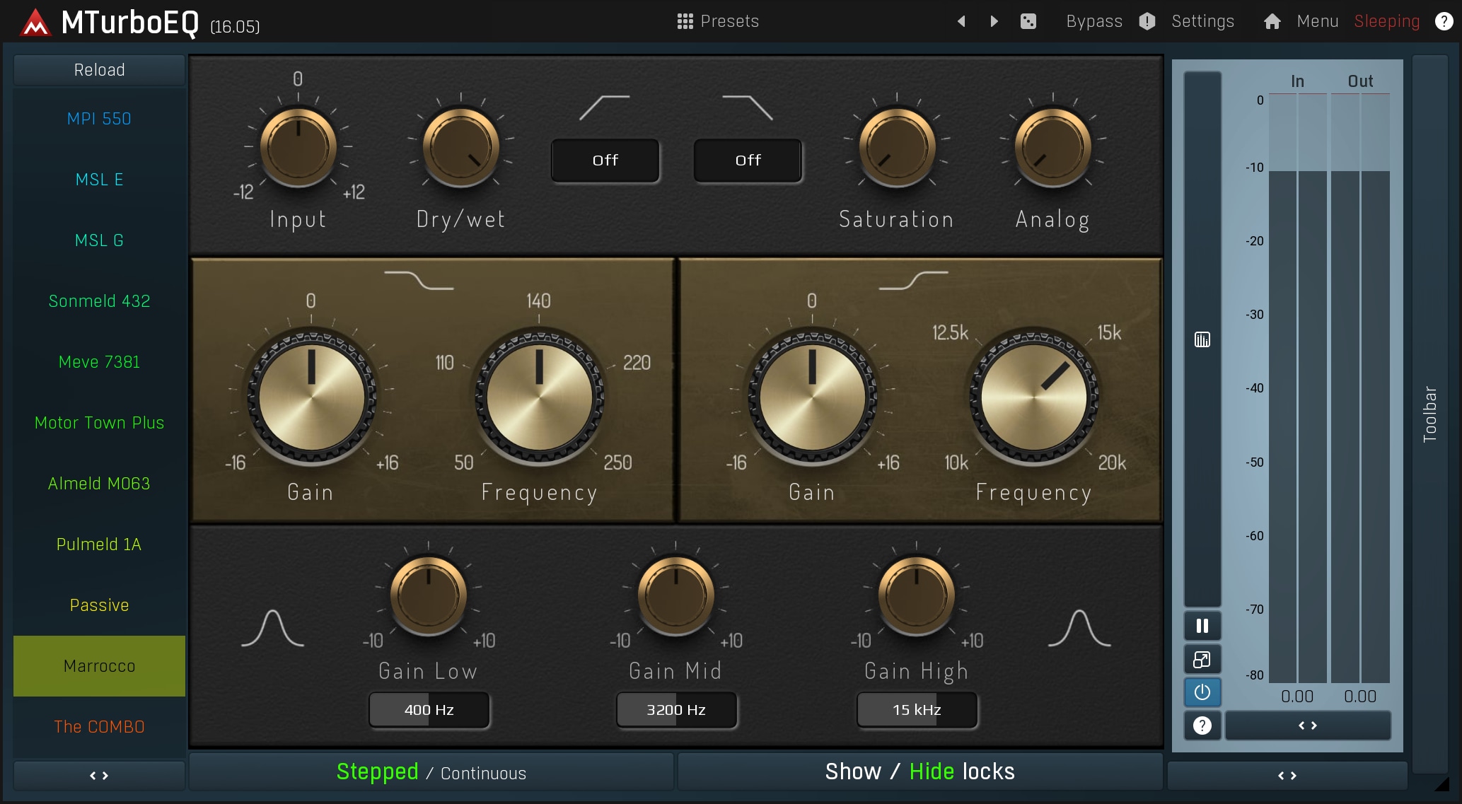
Task: Expand arrows at bottom right bar
Action: 1287,776
